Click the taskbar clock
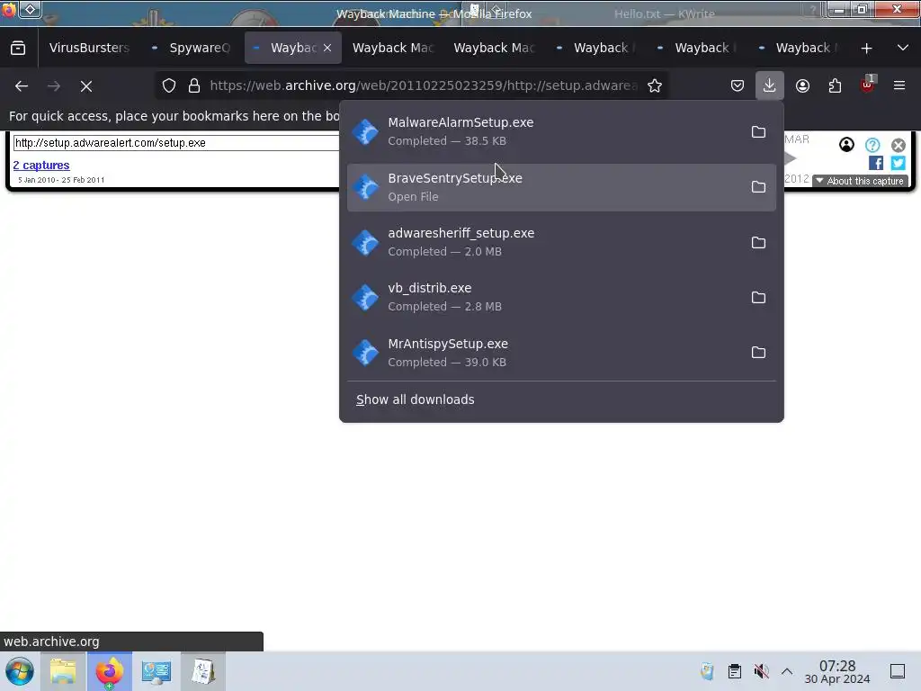Screen dimensions: 921x691 [837, 671]
